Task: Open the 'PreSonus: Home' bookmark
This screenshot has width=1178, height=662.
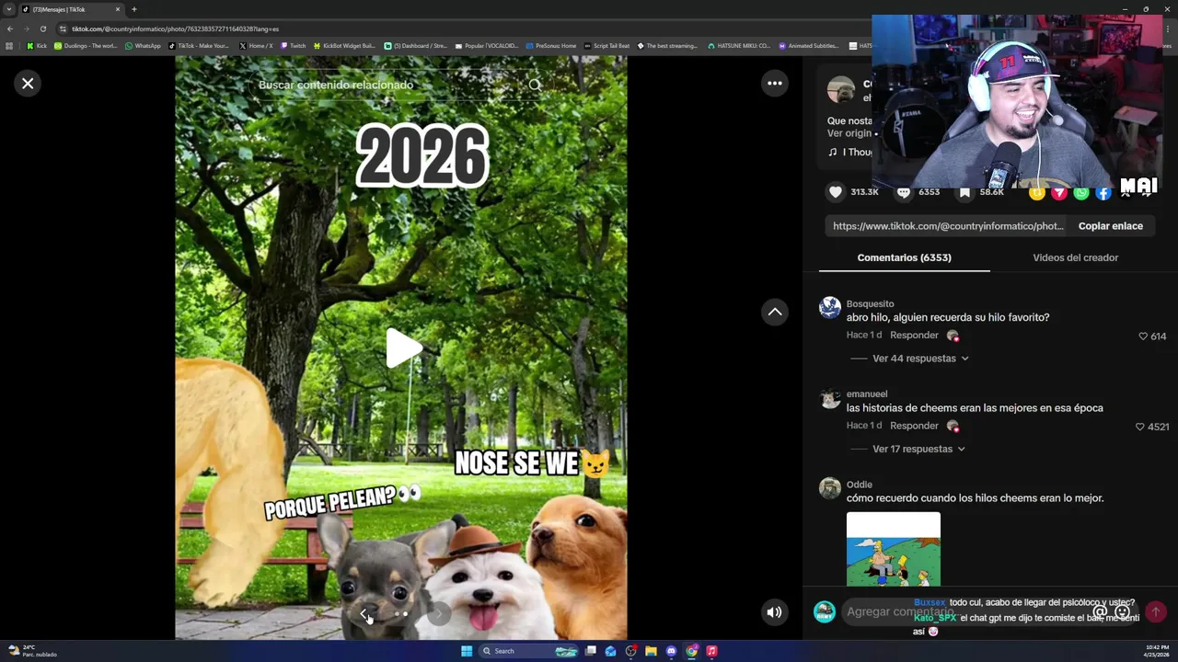Action: [x=550, y=45]
